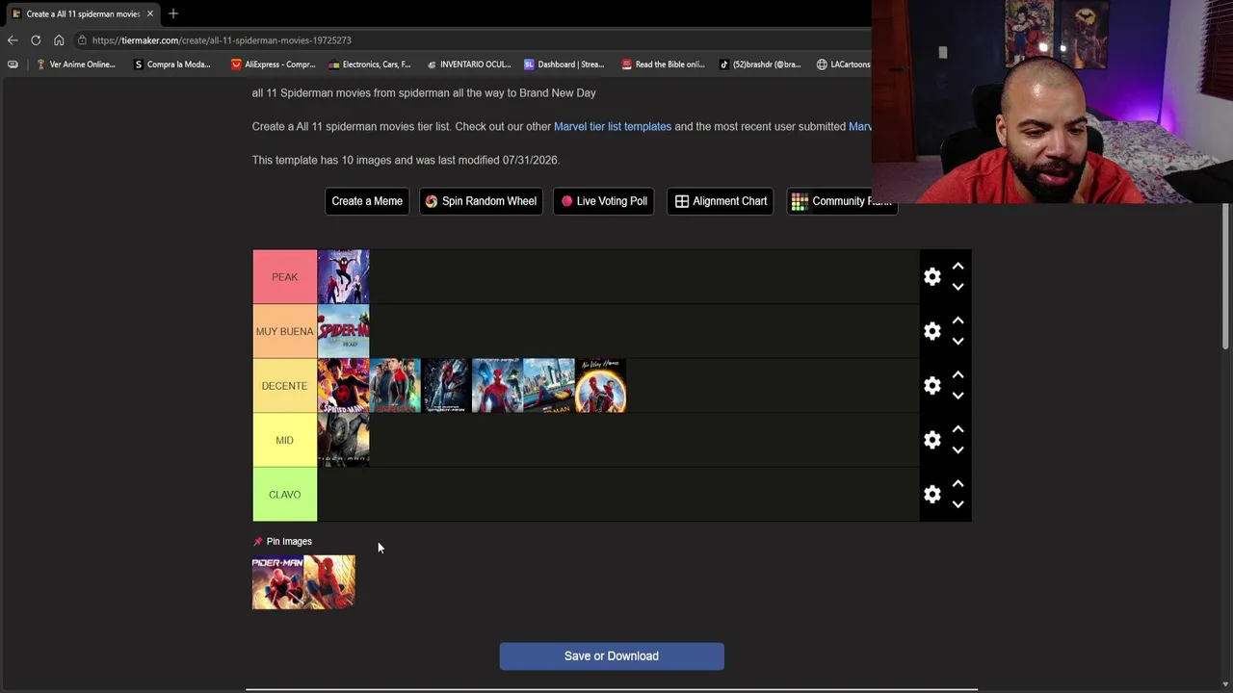Screen dimensions: 1233x693
Task: Close the Create a All 11 spiderman movies tab
Action: pos(150,13)
